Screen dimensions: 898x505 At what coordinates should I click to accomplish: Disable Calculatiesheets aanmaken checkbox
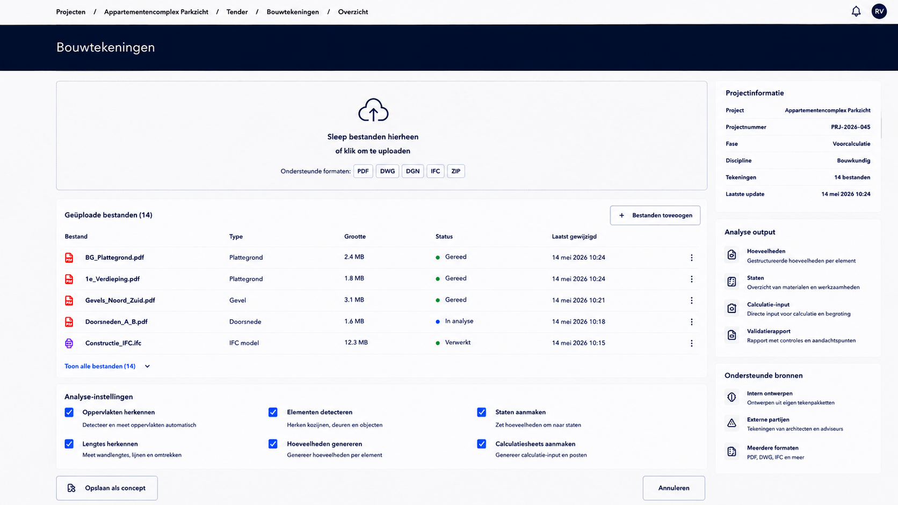tap(482, 444)
